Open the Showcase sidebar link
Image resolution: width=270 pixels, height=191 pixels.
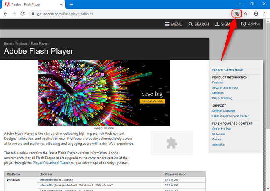[x=218, y=134]
